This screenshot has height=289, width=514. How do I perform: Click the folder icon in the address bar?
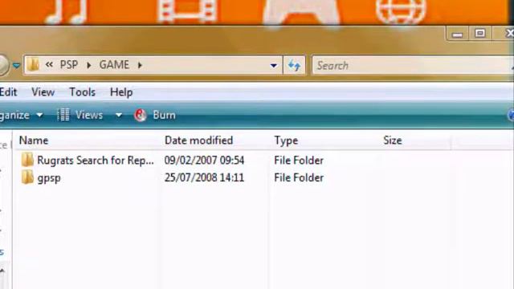pos(33,64)
